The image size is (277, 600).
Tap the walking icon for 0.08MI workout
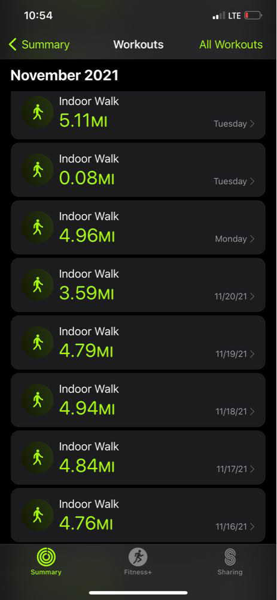(x=37, y=170)
